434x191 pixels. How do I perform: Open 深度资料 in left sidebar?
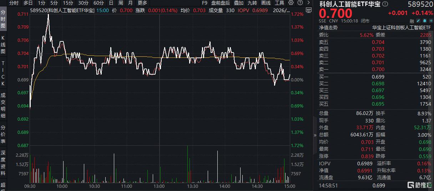coord(3,162)
